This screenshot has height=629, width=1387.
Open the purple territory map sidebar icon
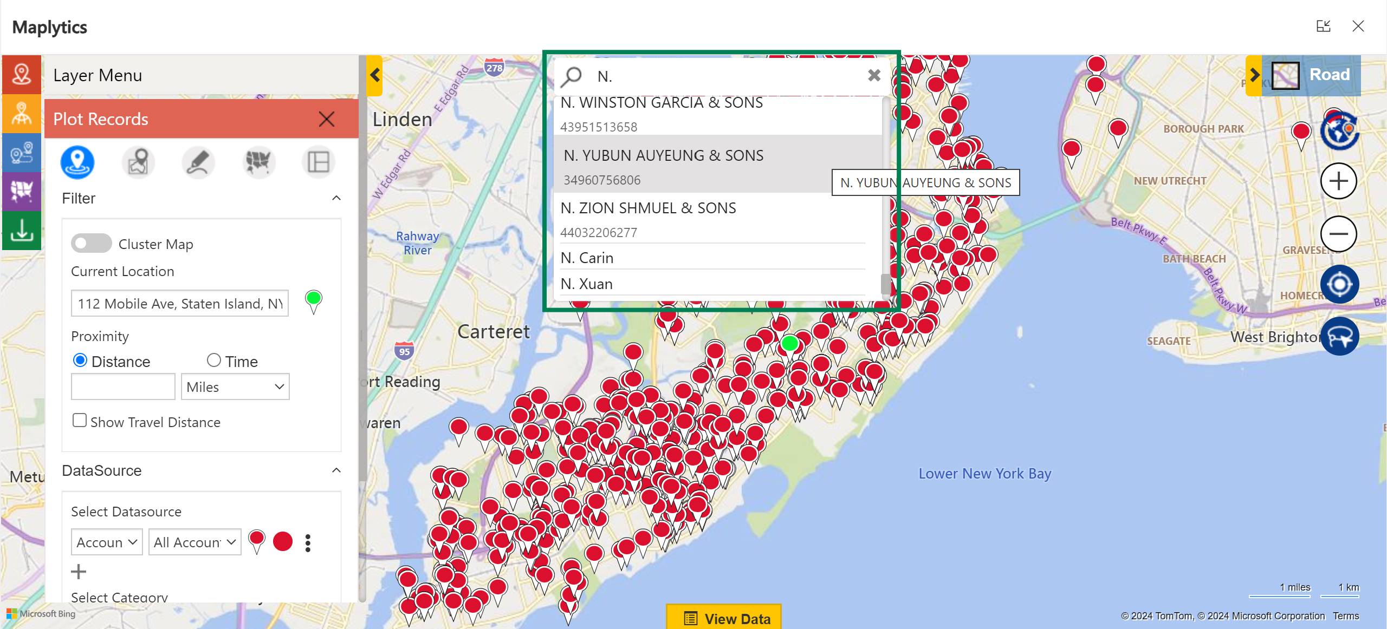click(22, 191)
